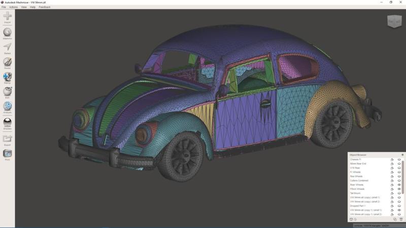Delete object using trash icon in Object Browser
406x228 pixels.
[401, 219]
